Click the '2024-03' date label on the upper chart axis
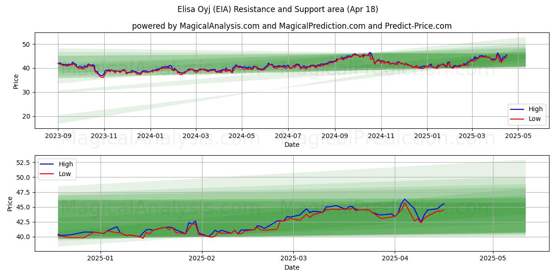This screenshot has height=278, width=556. click(196, 136)
